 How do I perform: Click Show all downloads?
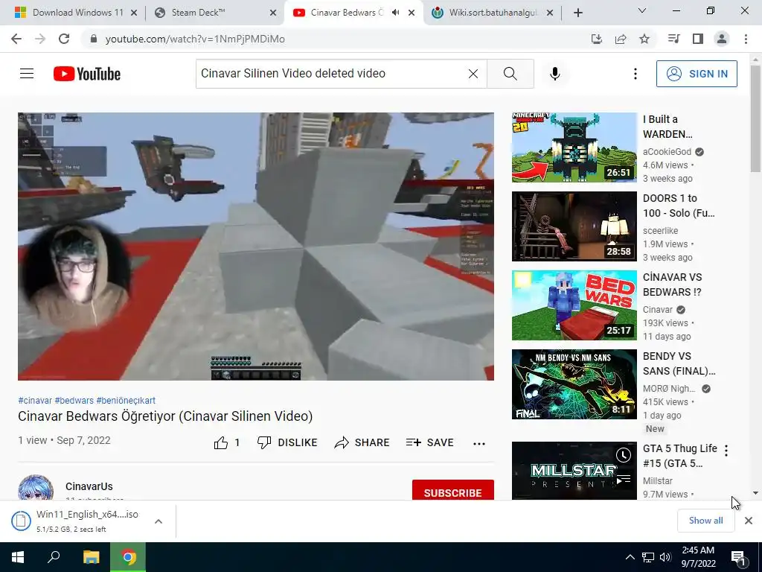[705, 521]
